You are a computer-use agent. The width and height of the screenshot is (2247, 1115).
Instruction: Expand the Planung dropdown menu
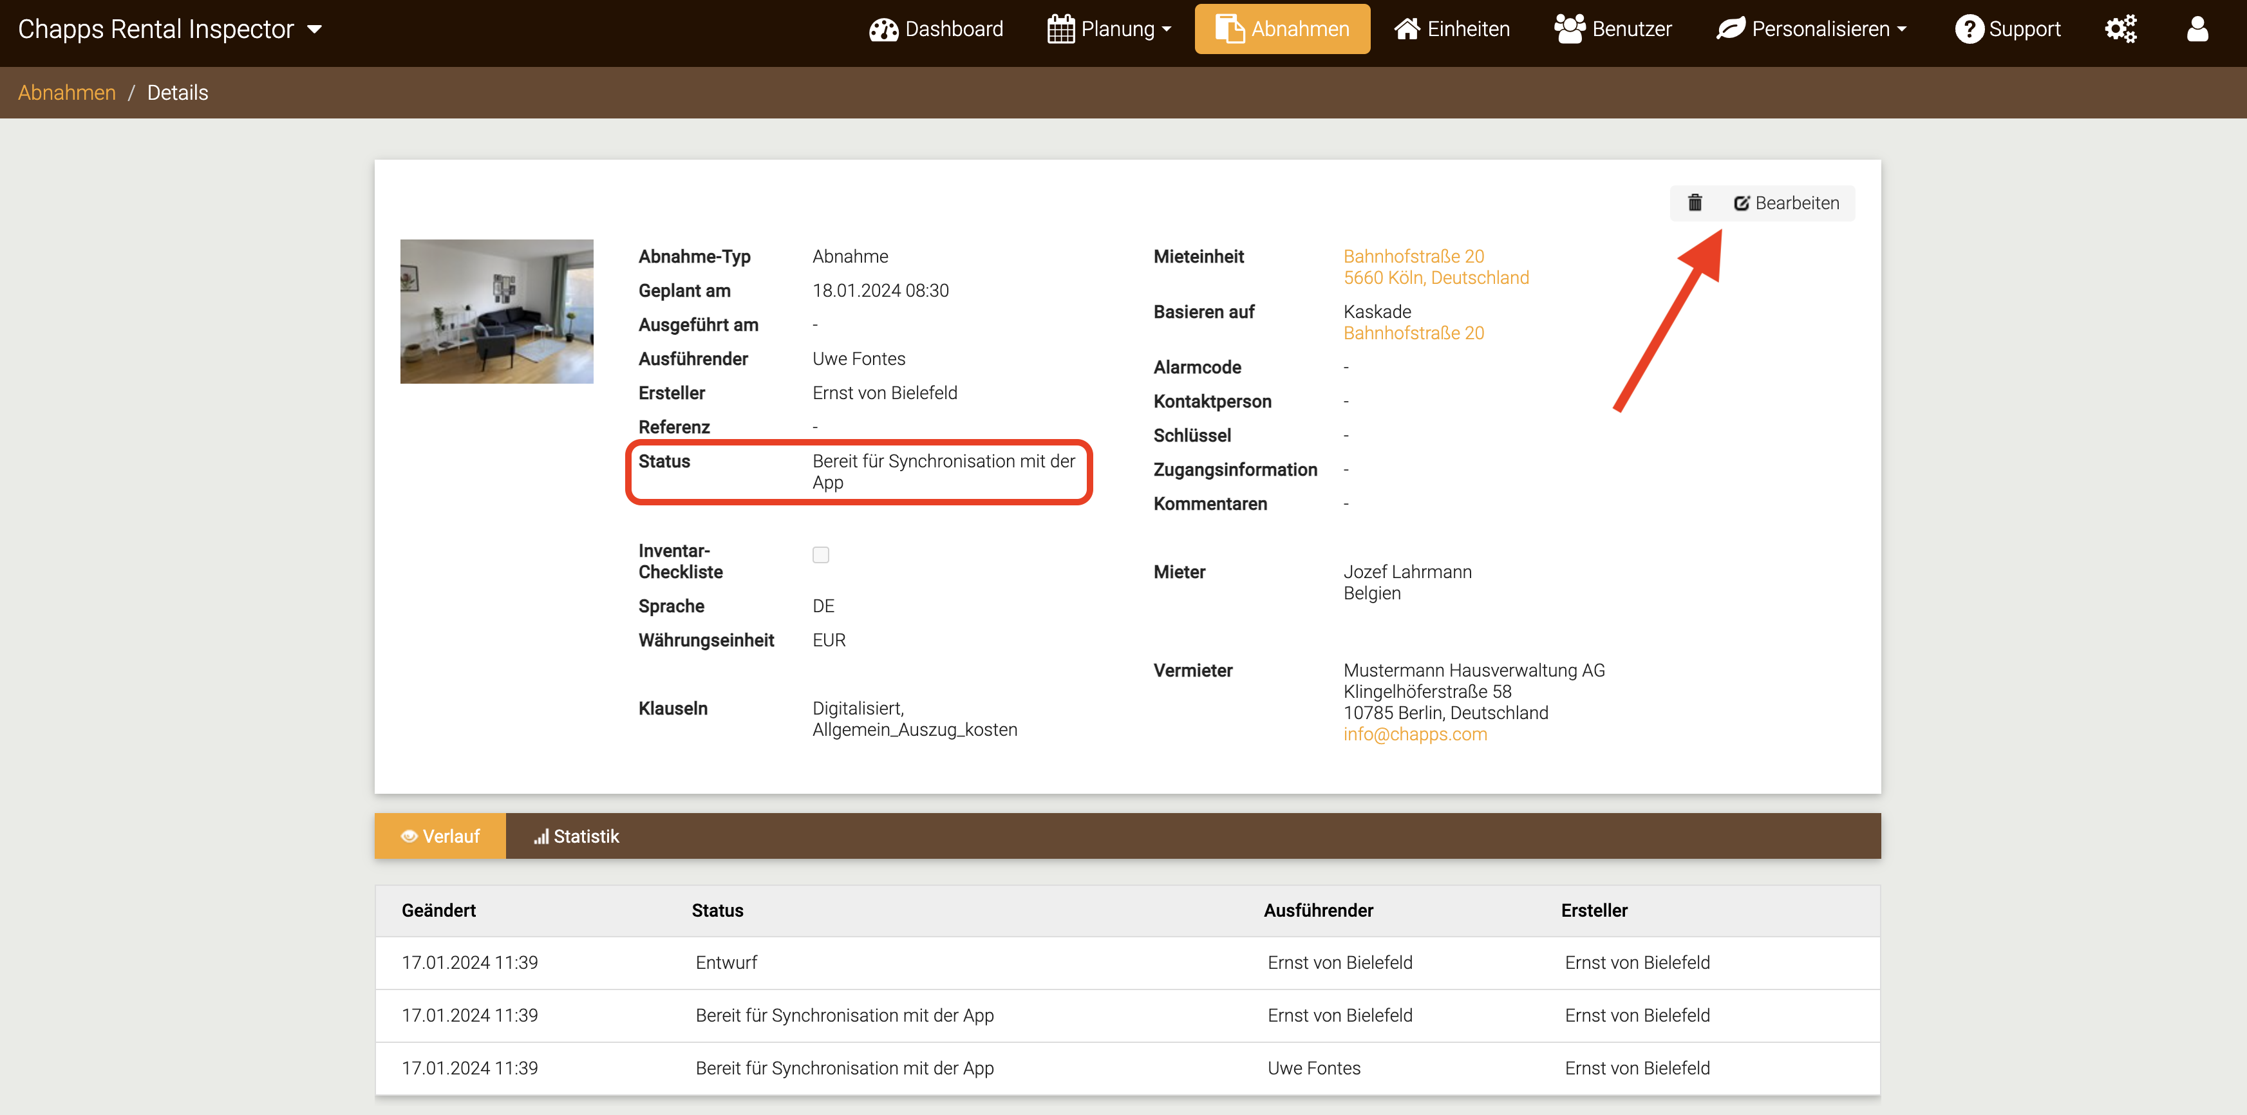coord(1109,29)
